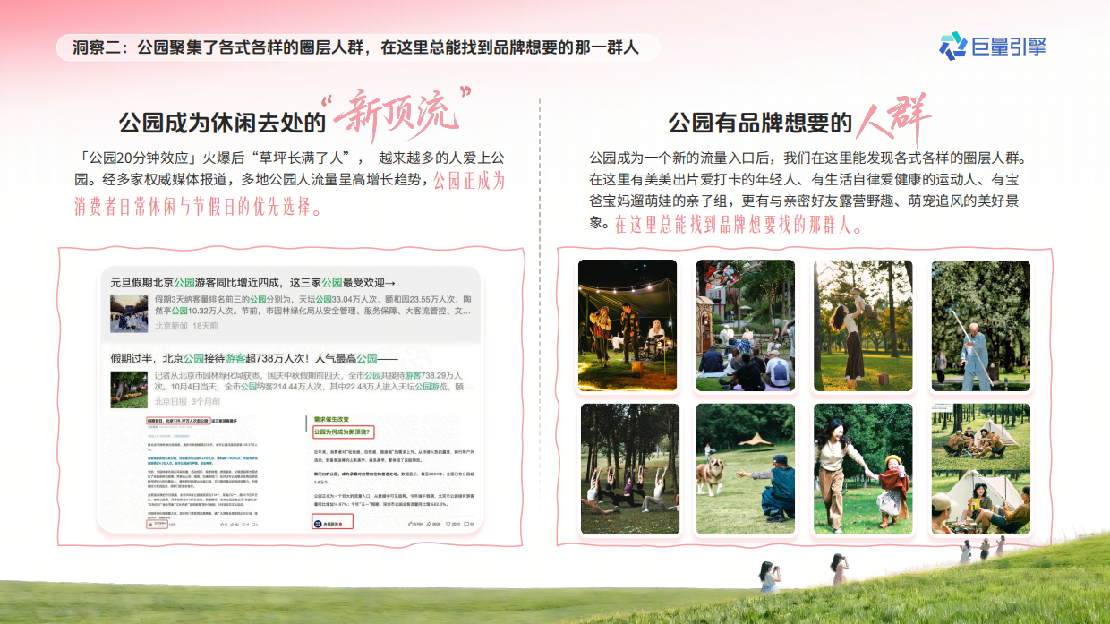Open comments via the speech bubble icon
The image size is (1110, 624).
(x=468, y=522)
